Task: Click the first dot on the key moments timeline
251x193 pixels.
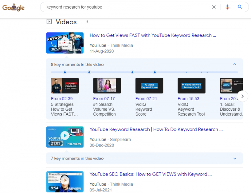Action: tap(65, 72)
